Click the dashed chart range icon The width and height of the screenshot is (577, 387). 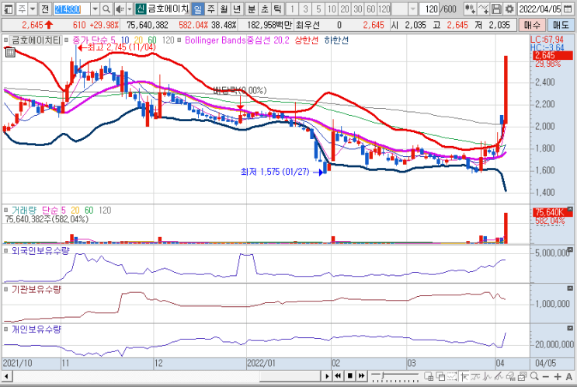pos(452,376)
